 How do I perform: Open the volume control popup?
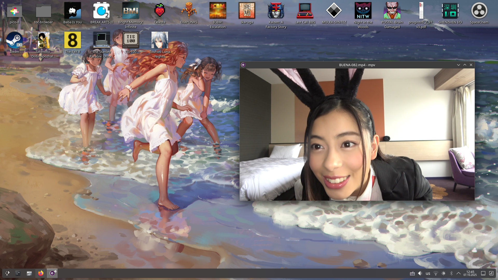[420, 273]
